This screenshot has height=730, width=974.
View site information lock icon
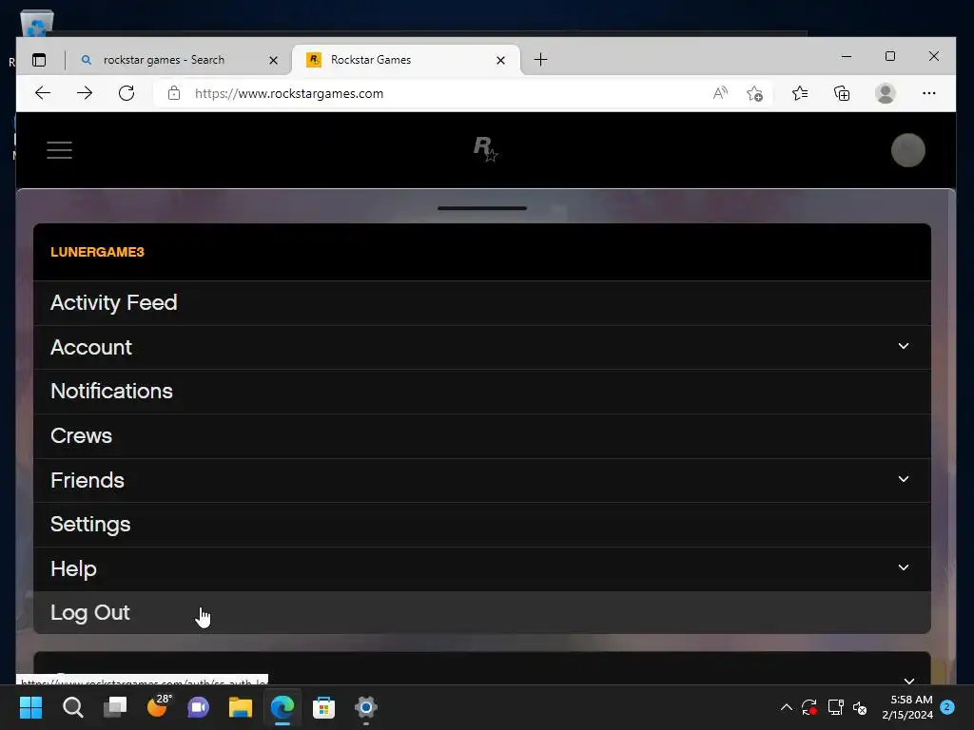point(174,93)
